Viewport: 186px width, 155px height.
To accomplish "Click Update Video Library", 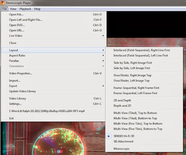I will pyautogui.click(x=53, y=91).
